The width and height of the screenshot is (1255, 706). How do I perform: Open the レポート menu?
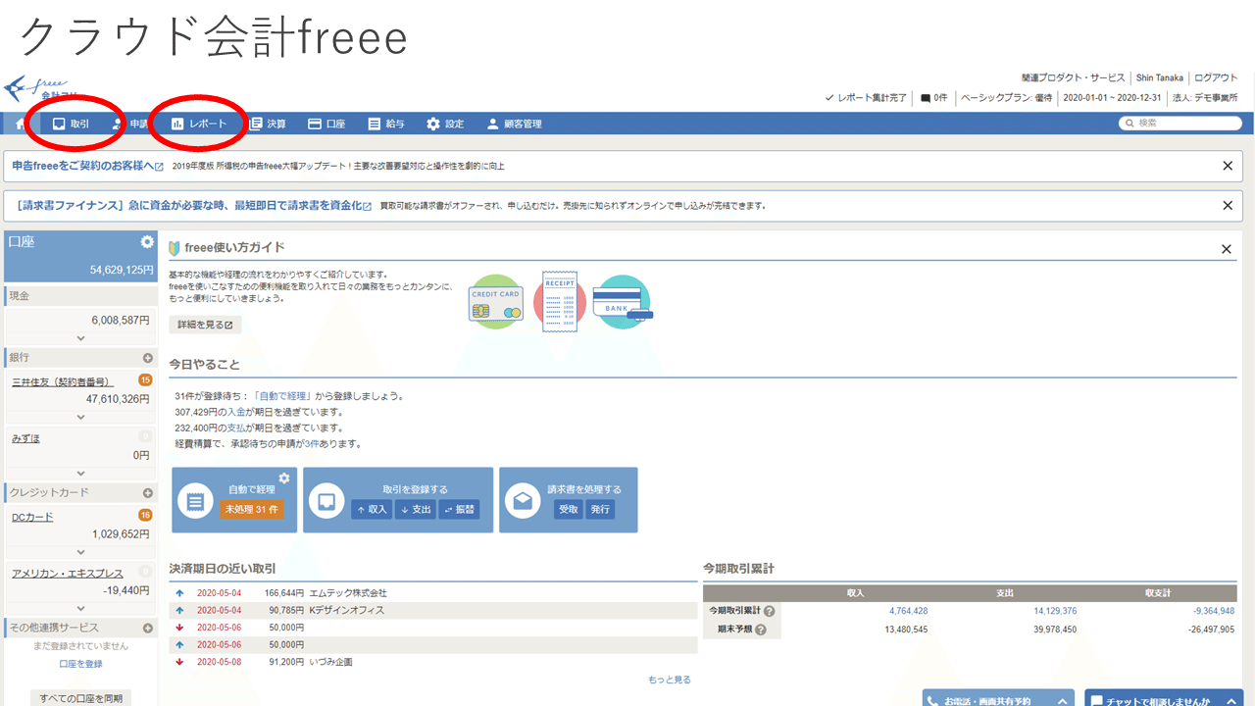[x=199, y=125]
